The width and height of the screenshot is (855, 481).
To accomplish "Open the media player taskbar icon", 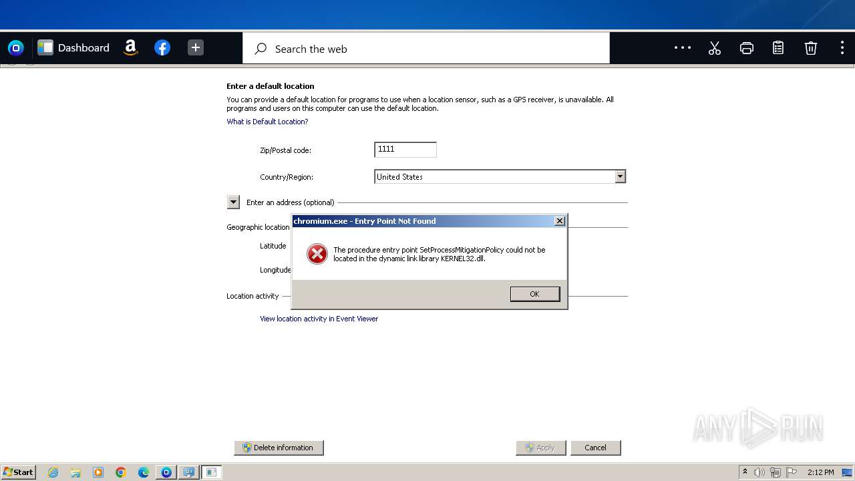I will [x=98, y=472].
